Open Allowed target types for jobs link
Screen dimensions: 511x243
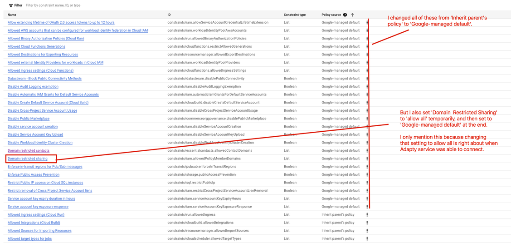click(x=29, y=238)
